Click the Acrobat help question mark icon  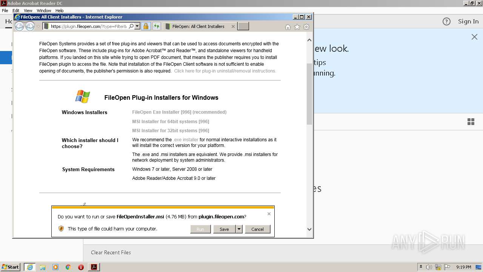[446, 22]
